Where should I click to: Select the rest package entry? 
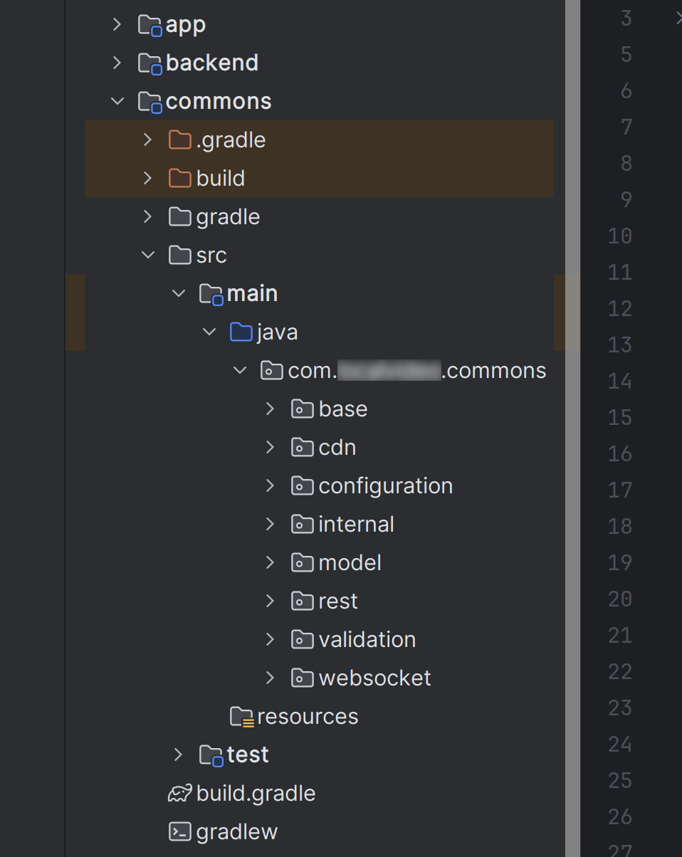(x=338, y=601)
